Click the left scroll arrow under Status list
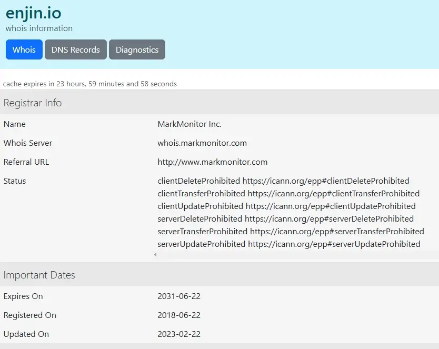The image size is (439, 349). [155, 254]
